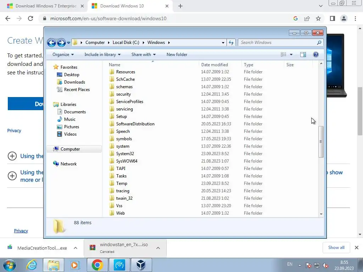Switch to Download Windows 7 Enterprise tab
363x272 pixels.
[46, 6]
